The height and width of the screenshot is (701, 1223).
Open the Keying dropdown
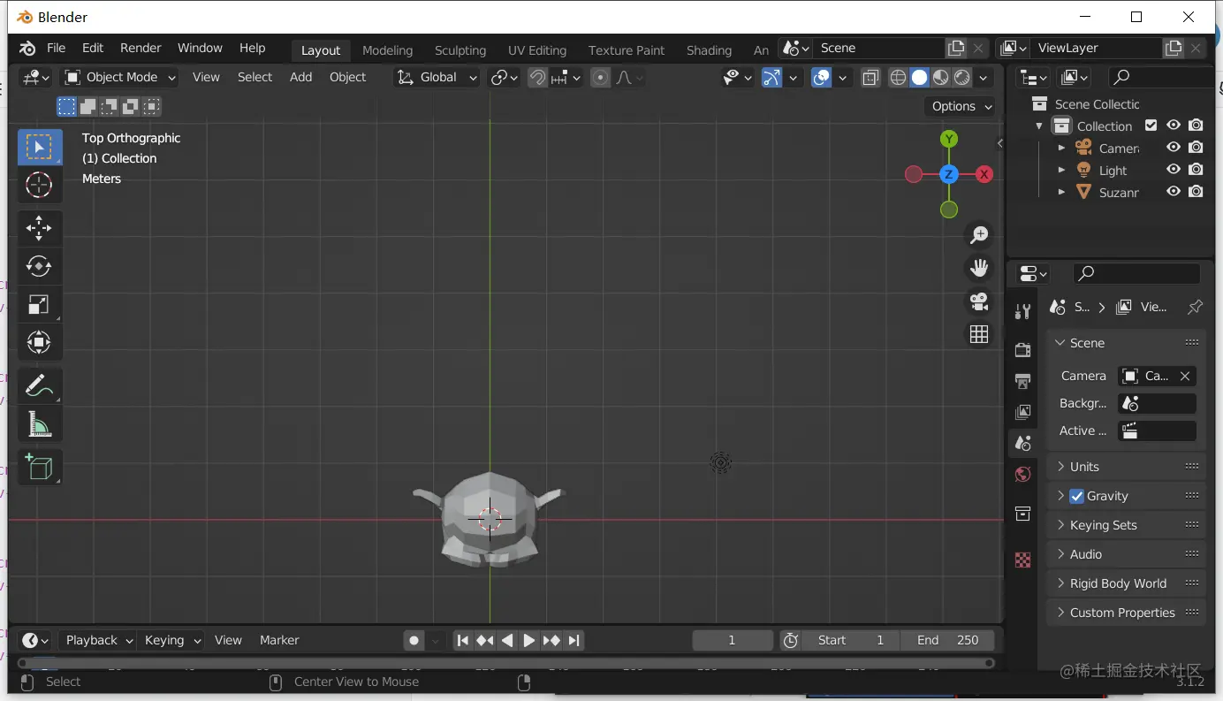coord(171,640)
